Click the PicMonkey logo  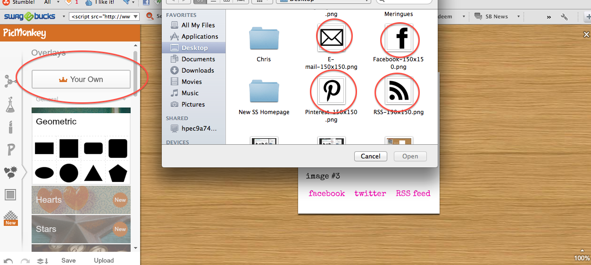[25, 33]
